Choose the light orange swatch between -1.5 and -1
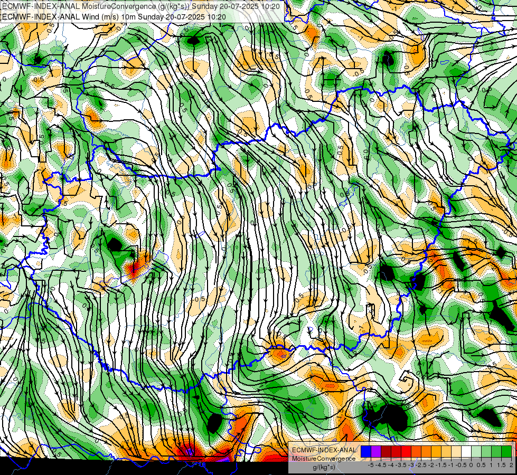Image resolution: width=517 pixels, height=475 pixels. [x=446, y=452]
